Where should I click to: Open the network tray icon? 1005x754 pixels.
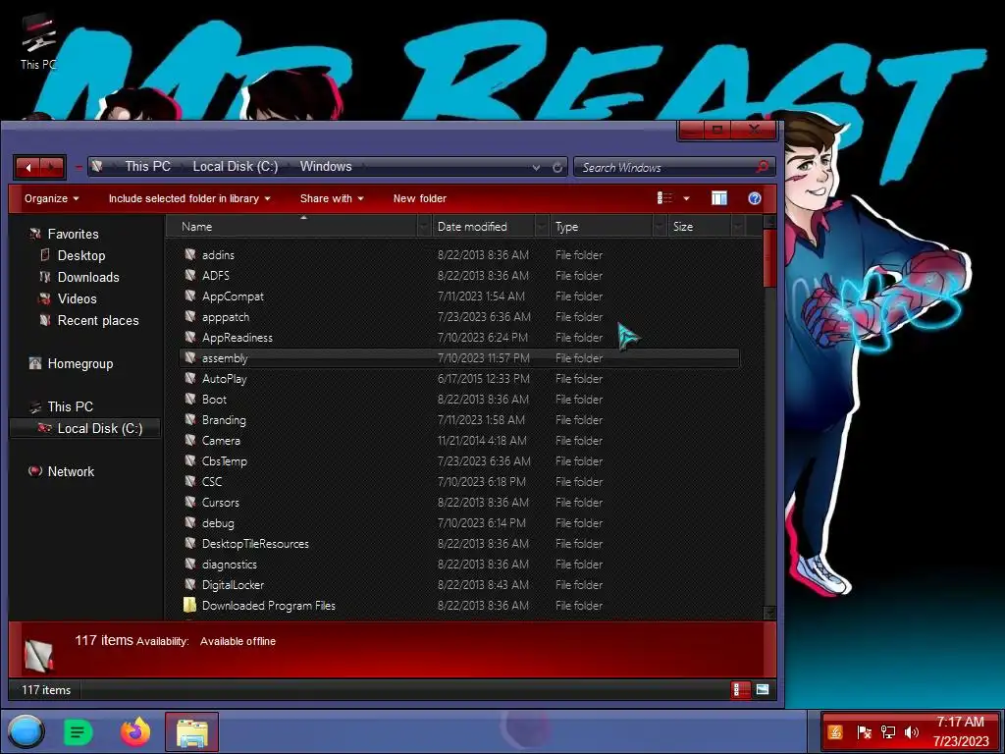[887, 731]
